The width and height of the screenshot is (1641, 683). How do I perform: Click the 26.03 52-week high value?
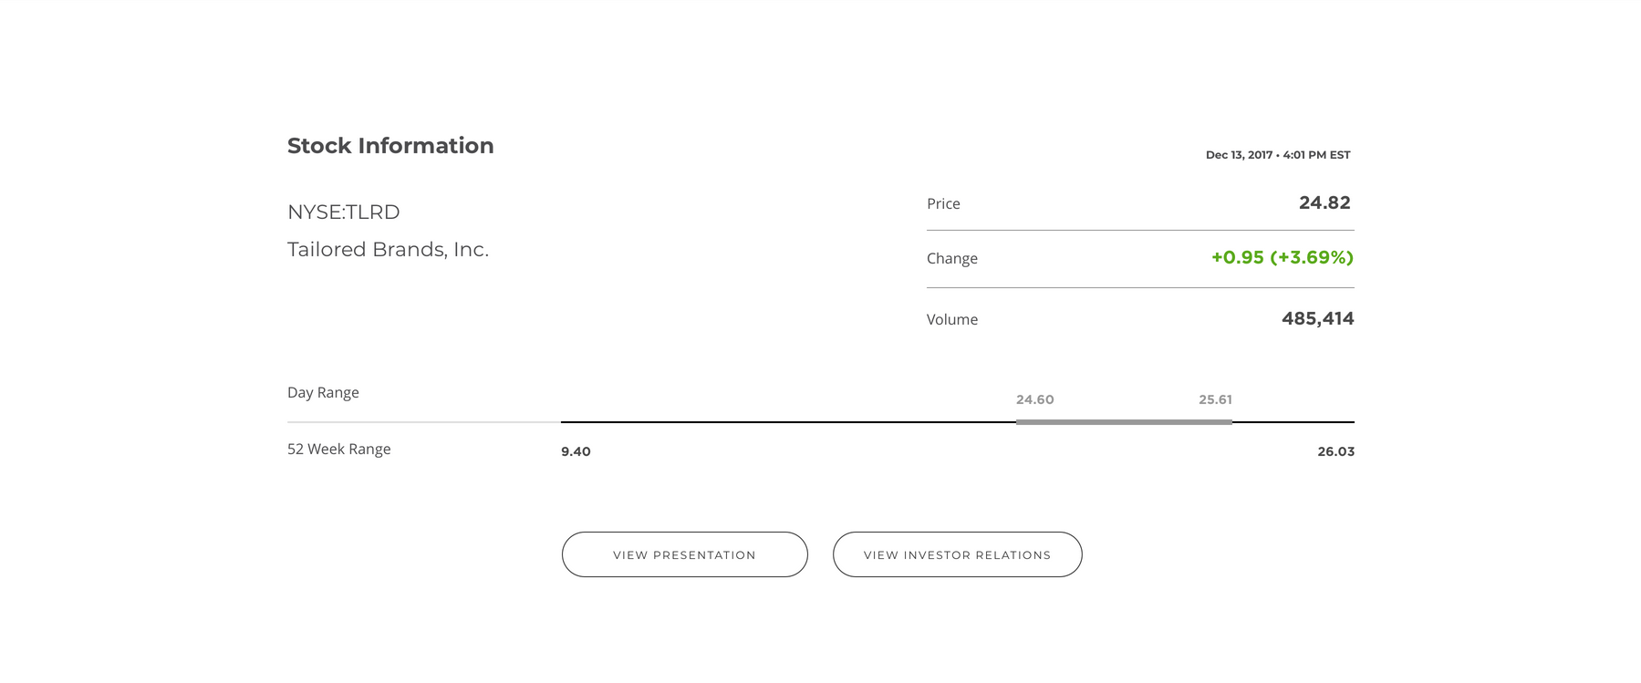coord(1335,452)
